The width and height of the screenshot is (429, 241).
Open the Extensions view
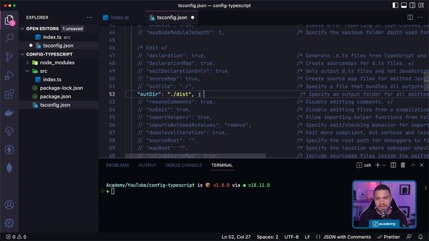[x=9, y=94]
